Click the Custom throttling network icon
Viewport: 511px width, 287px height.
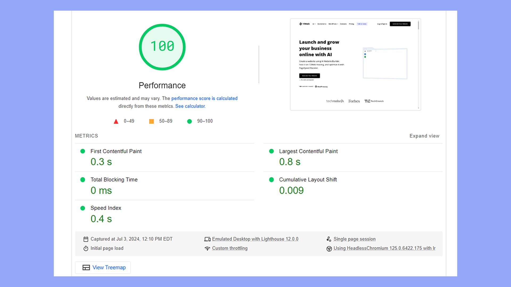click(207, 248)
